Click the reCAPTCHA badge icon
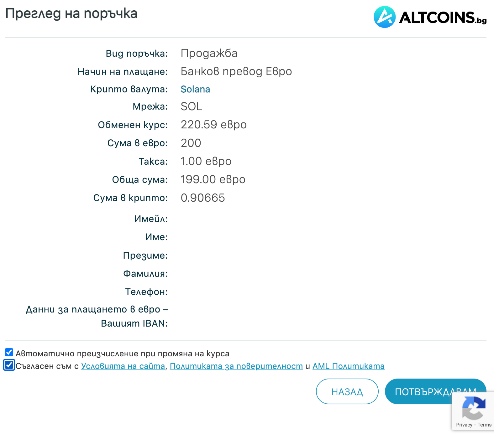This screenshot has height=434, width=494. pos(474,408)
